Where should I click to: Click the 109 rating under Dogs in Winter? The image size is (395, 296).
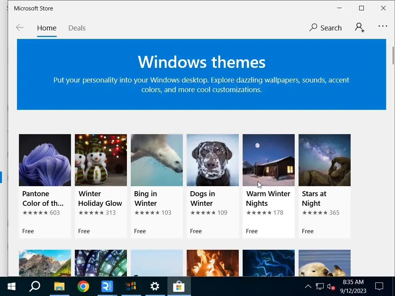209,213
